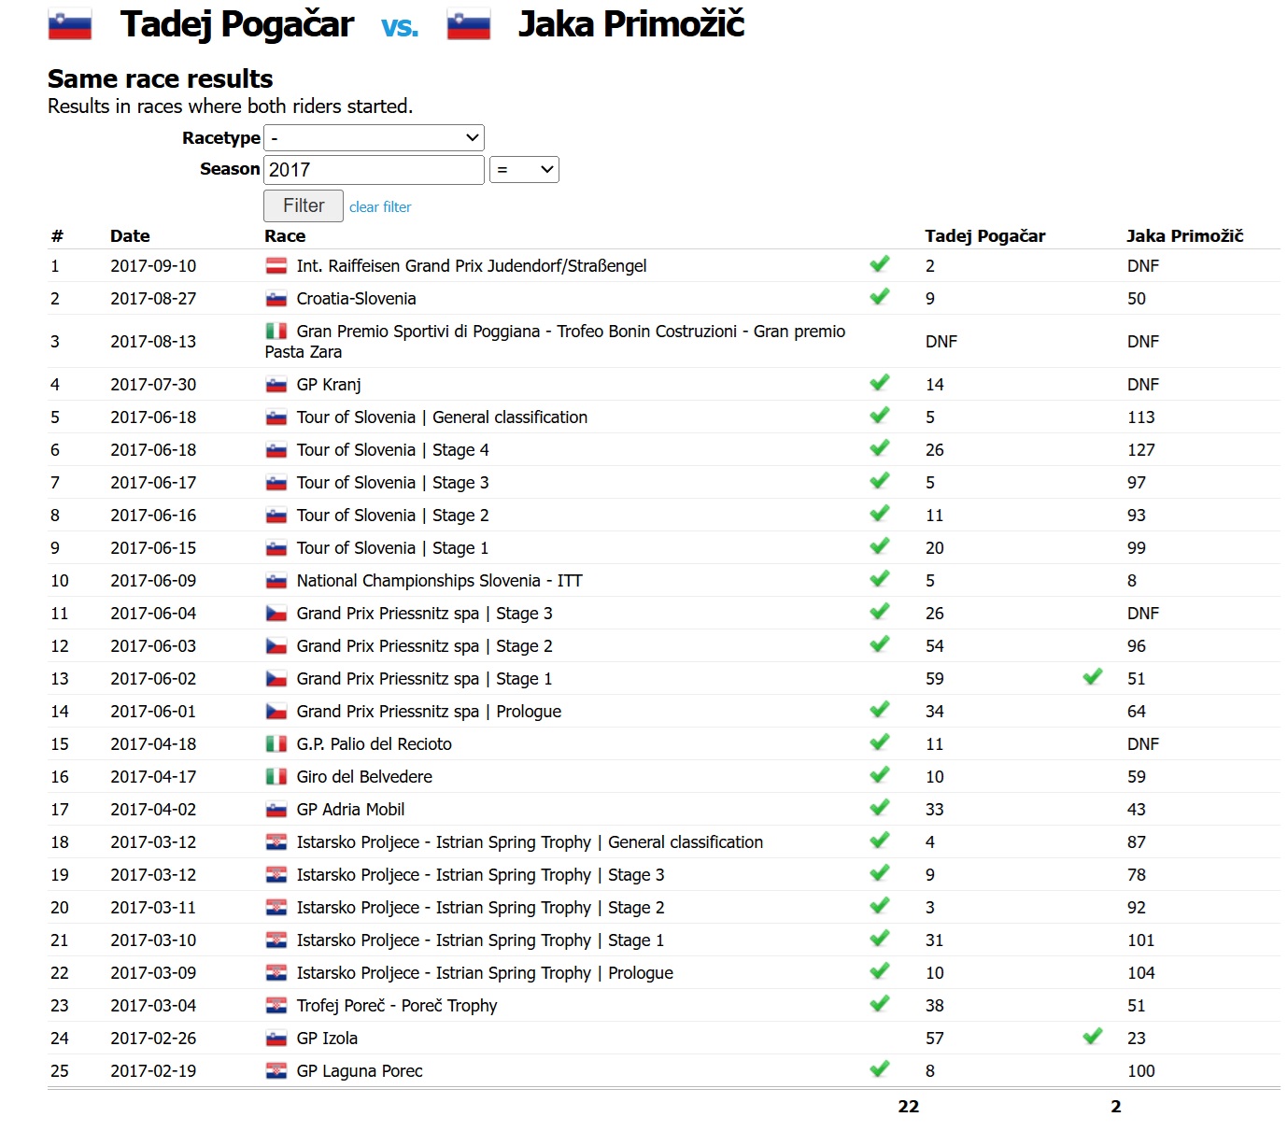Click Tadej Pogačar name in page title

(237, 25)
